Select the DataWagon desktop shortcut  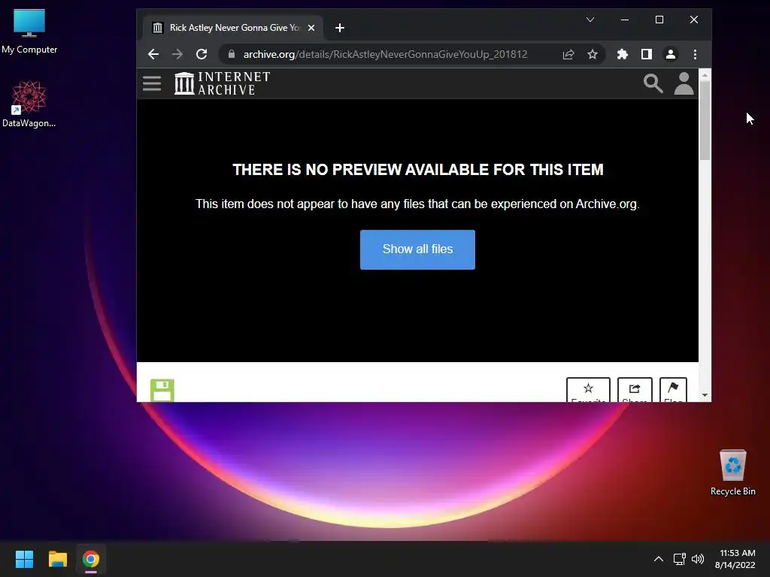(x=29, y=104)
